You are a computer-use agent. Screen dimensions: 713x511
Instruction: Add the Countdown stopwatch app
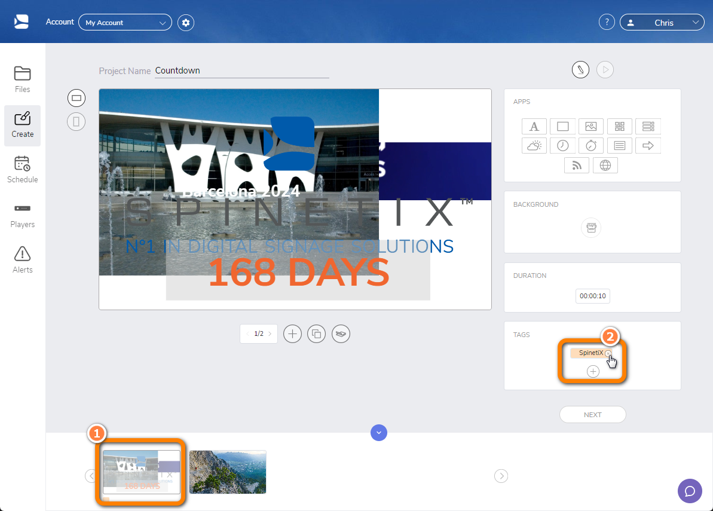coord(590,145)
